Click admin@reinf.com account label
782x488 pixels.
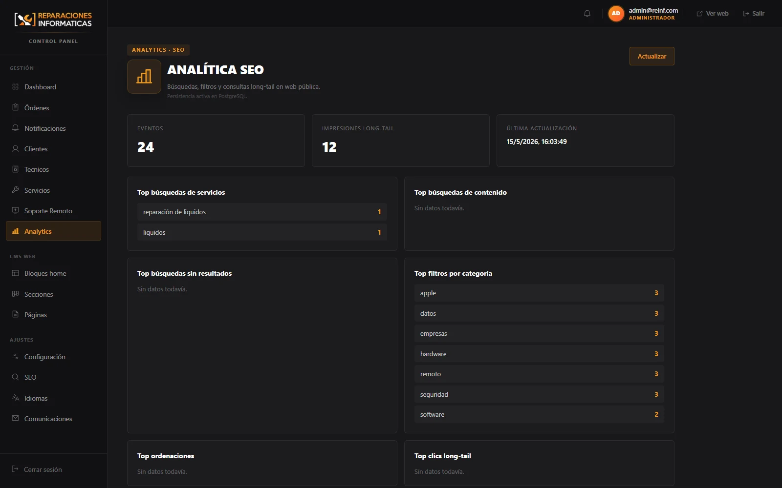click(653, 10)
